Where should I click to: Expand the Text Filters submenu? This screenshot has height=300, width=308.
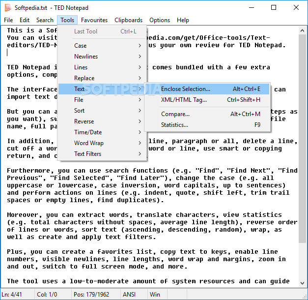click(x=102, y=154)
